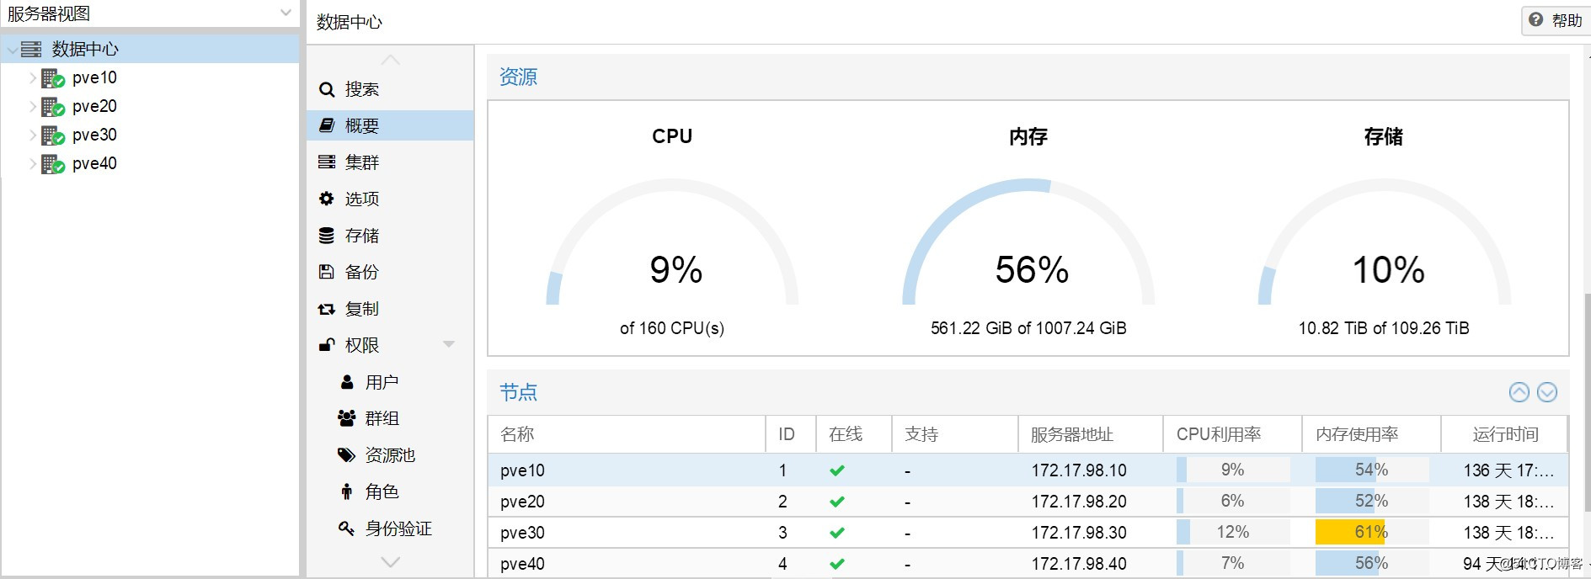Sort by 内存使用率 column header
This screenshot has height=579, width=1591.
pos(1372,434)
